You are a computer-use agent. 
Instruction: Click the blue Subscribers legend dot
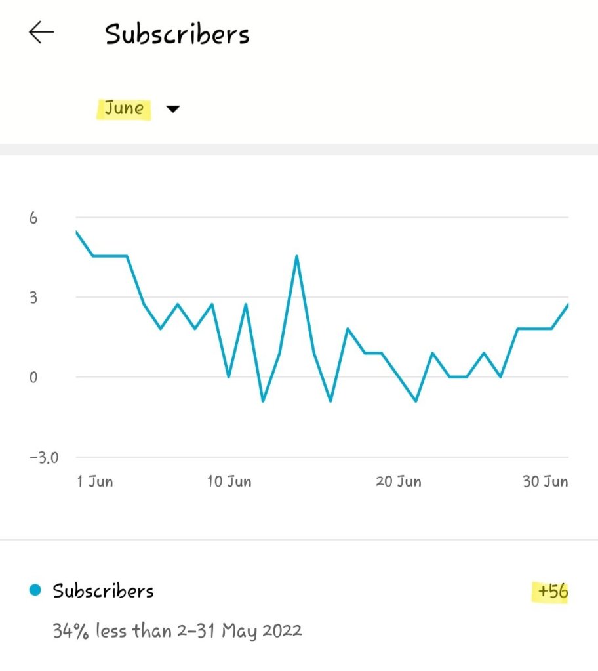coord(35,591)
